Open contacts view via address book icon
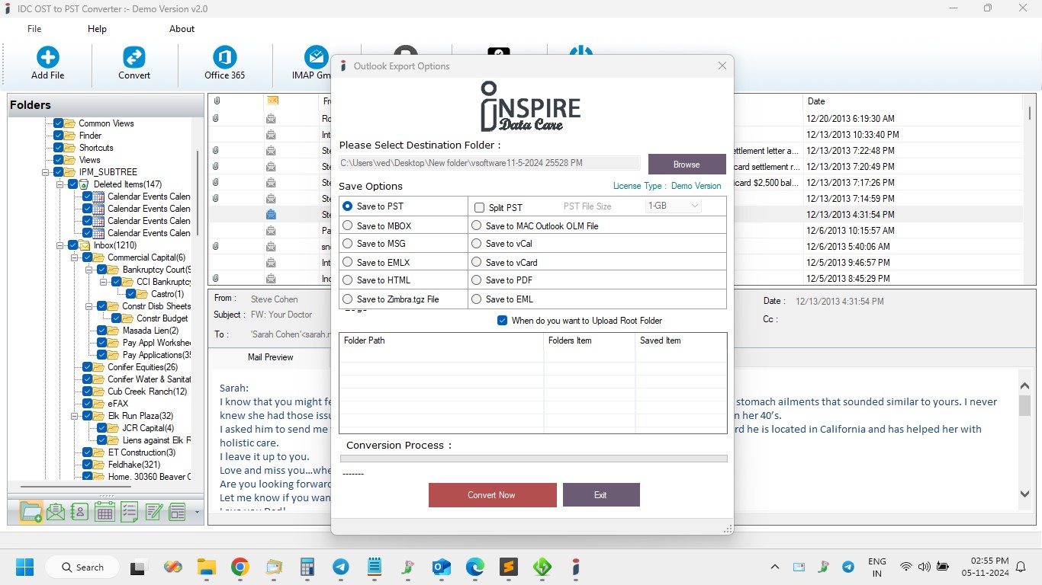 tap(79, 512)
